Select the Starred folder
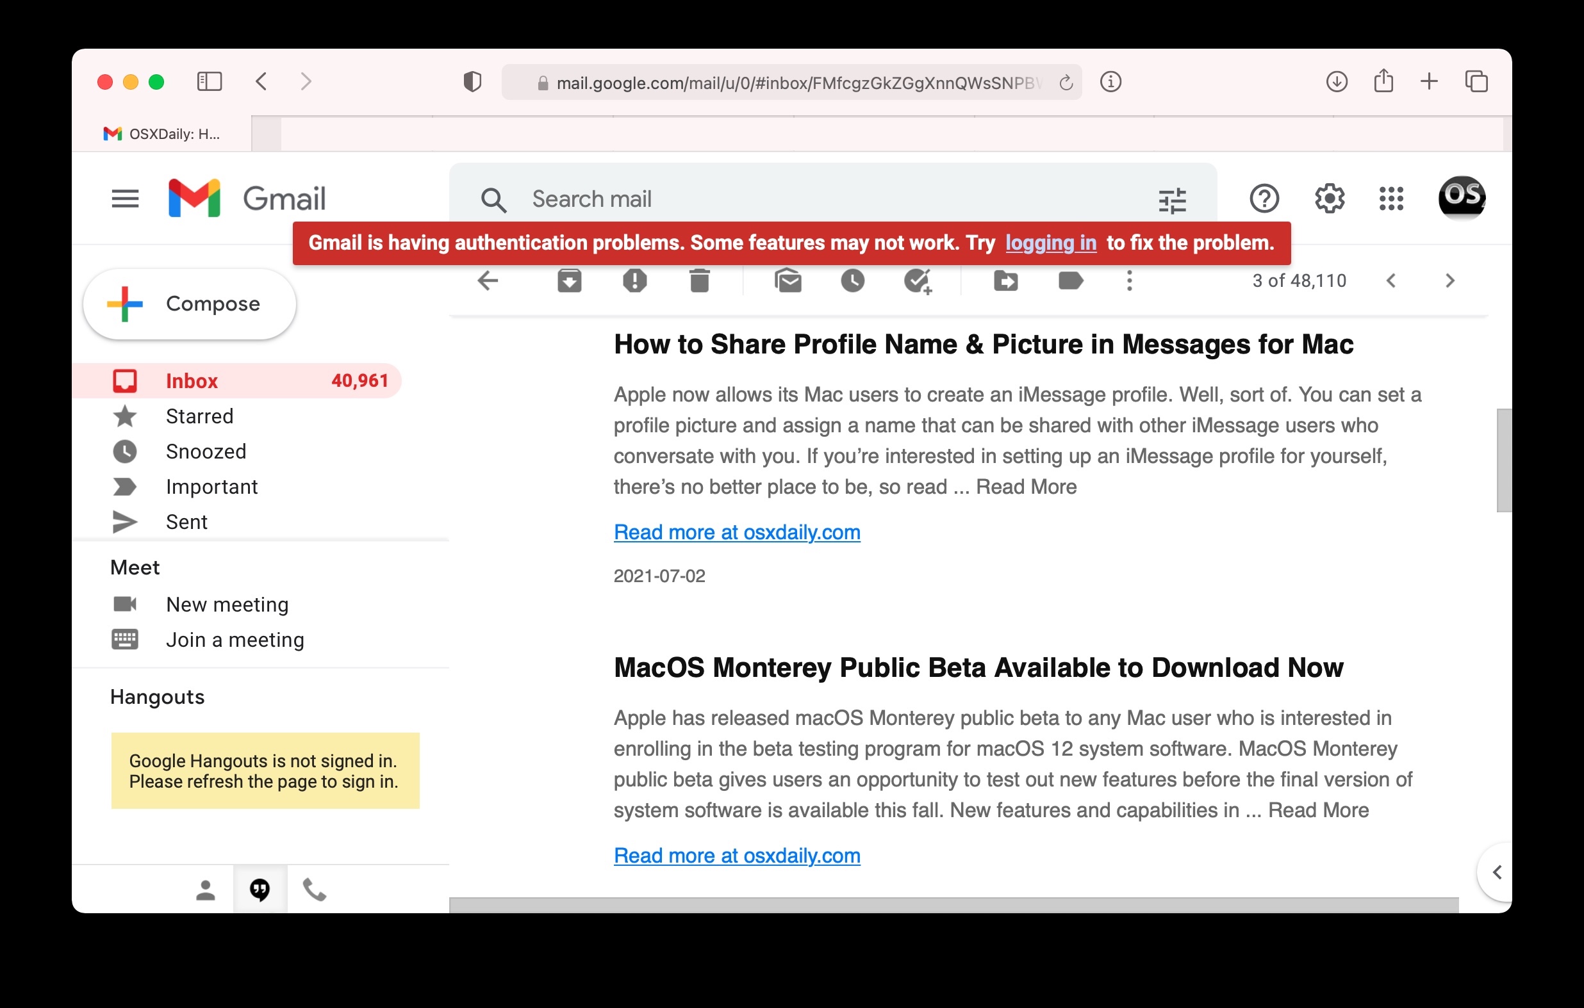Image resolution: width=1584 pixels, height=1008 pixels. click(199, 416)
